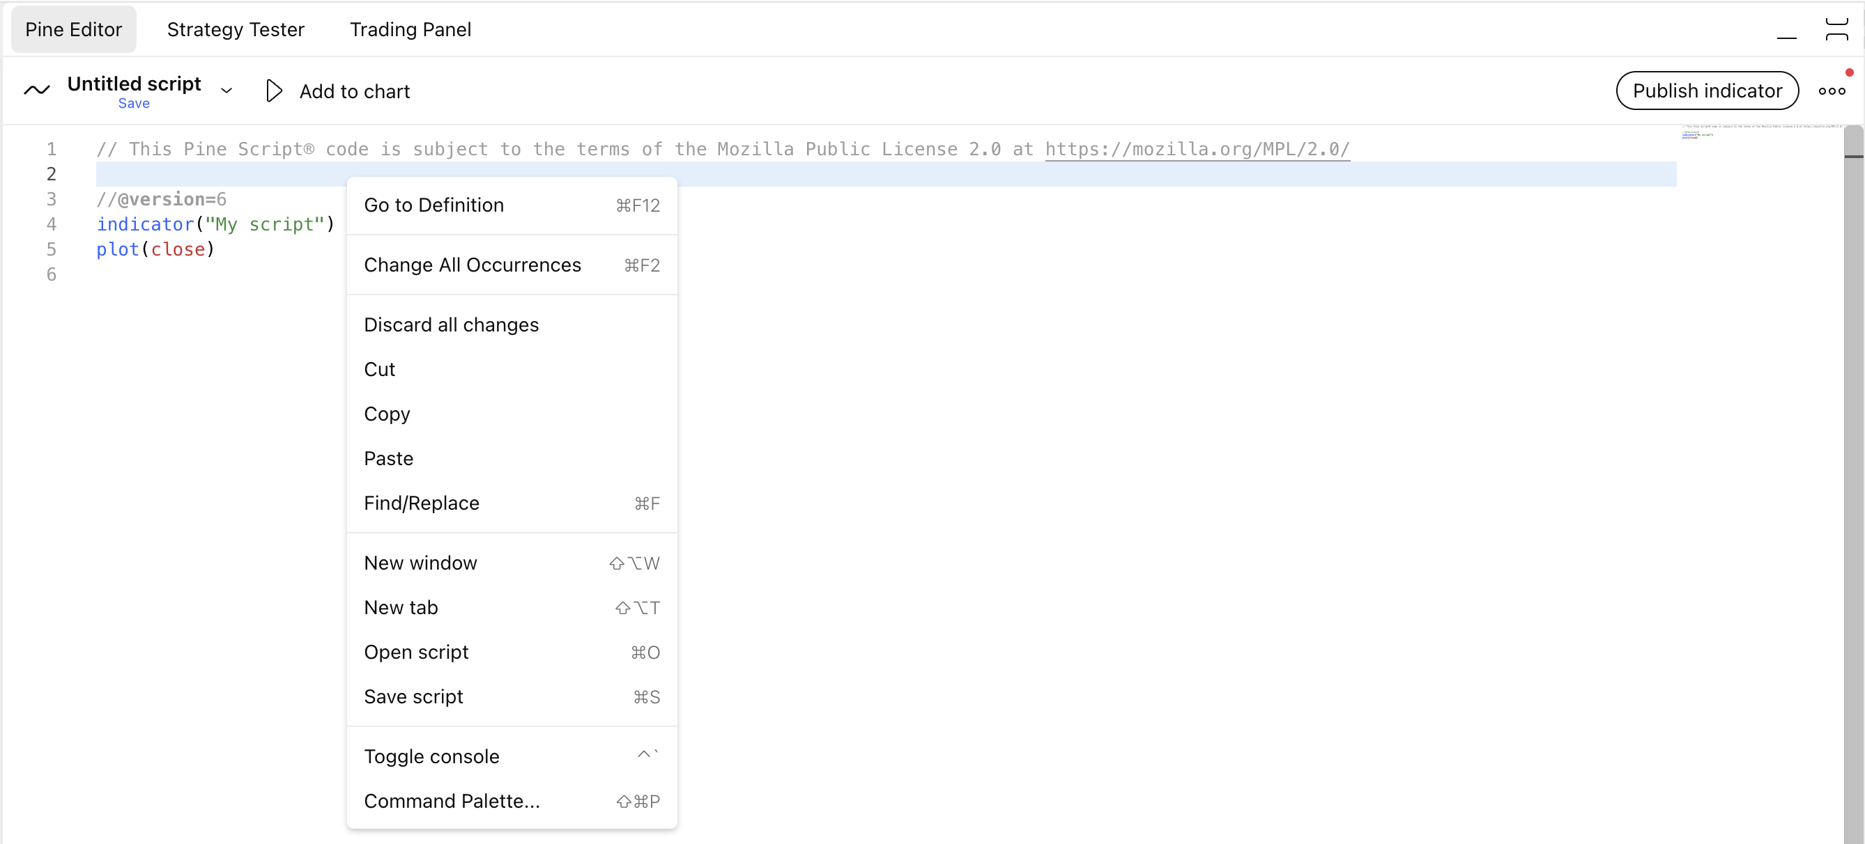The image size is (1865, 844).
Task: Expand the Untitled script dropdown chevron
Action: (x=227, y=91)
